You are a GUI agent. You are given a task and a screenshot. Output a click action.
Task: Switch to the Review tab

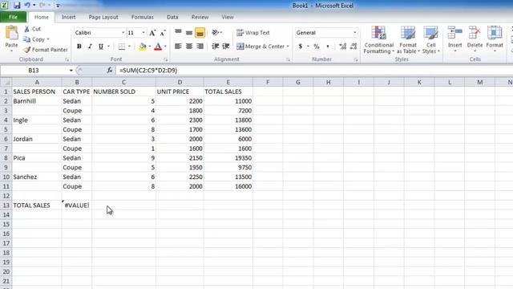200,17
